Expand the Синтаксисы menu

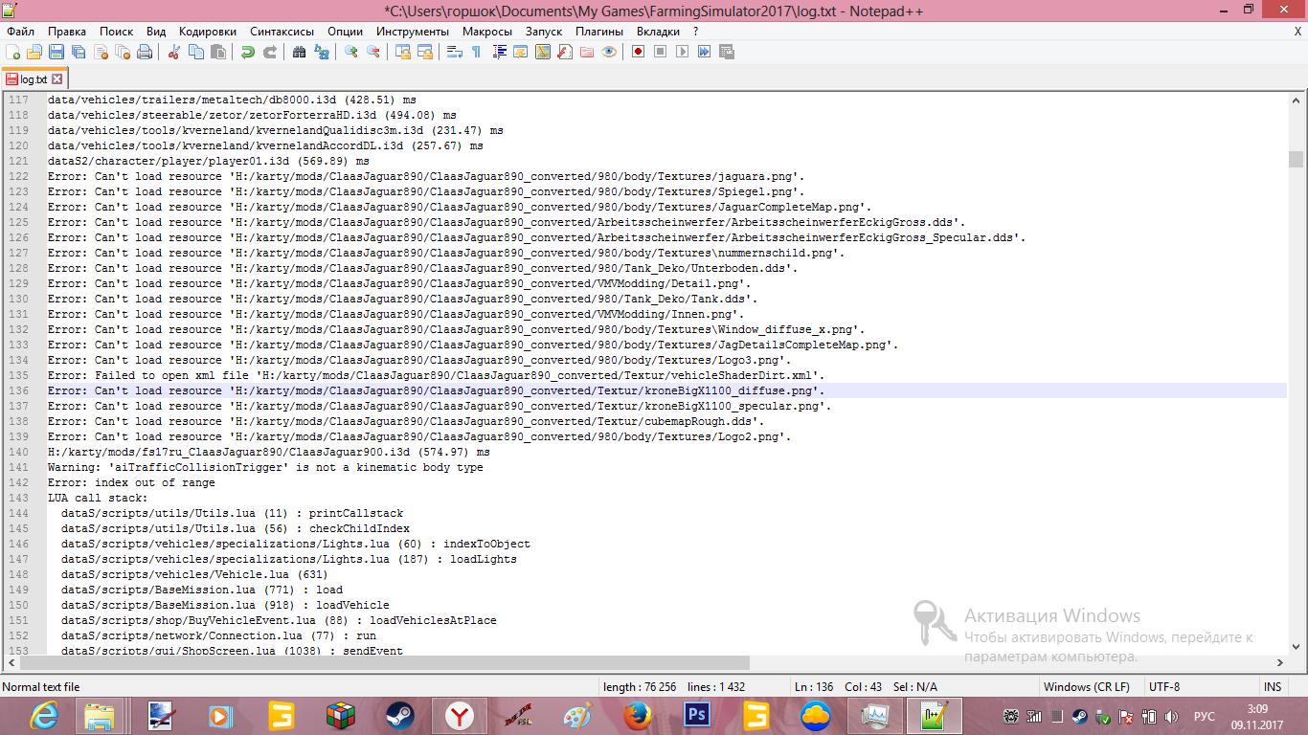point(282,31)
